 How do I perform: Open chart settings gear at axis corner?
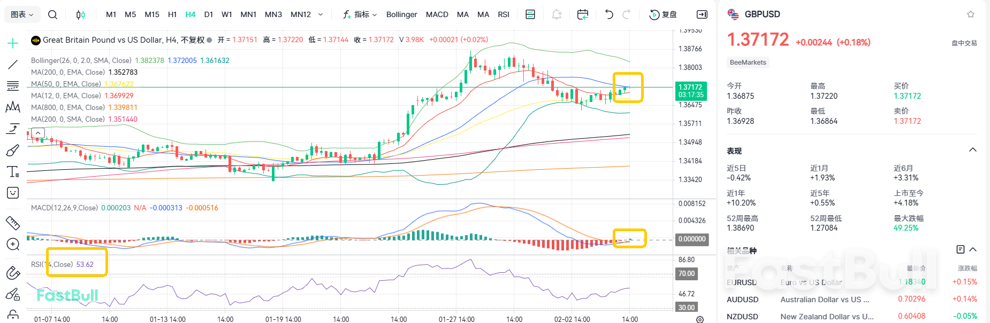[x=700, y=319]
